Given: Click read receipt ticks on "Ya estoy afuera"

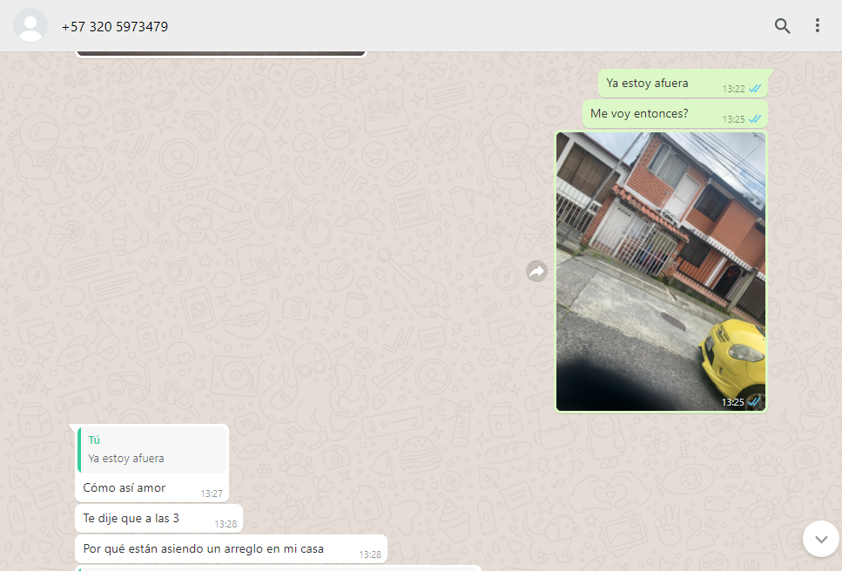Looking at the screenshot, I should [755, 89].
